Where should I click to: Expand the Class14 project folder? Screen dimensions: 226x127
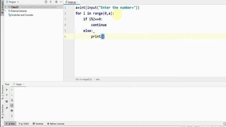[x=6, y=7]
